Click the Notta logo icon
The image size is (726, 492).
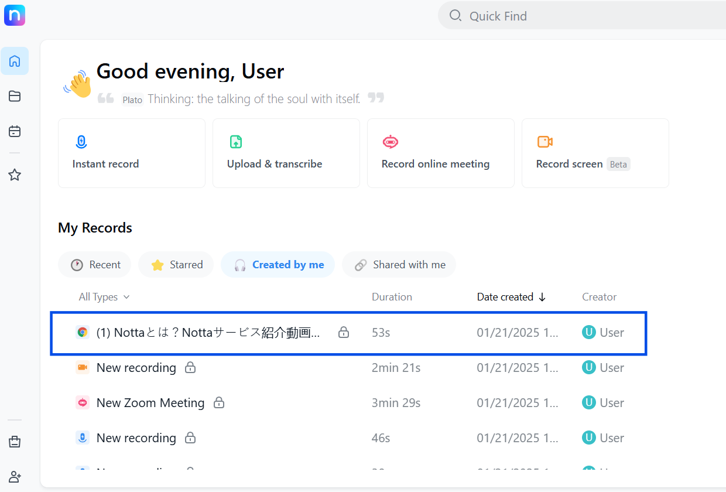click(15, 15)
